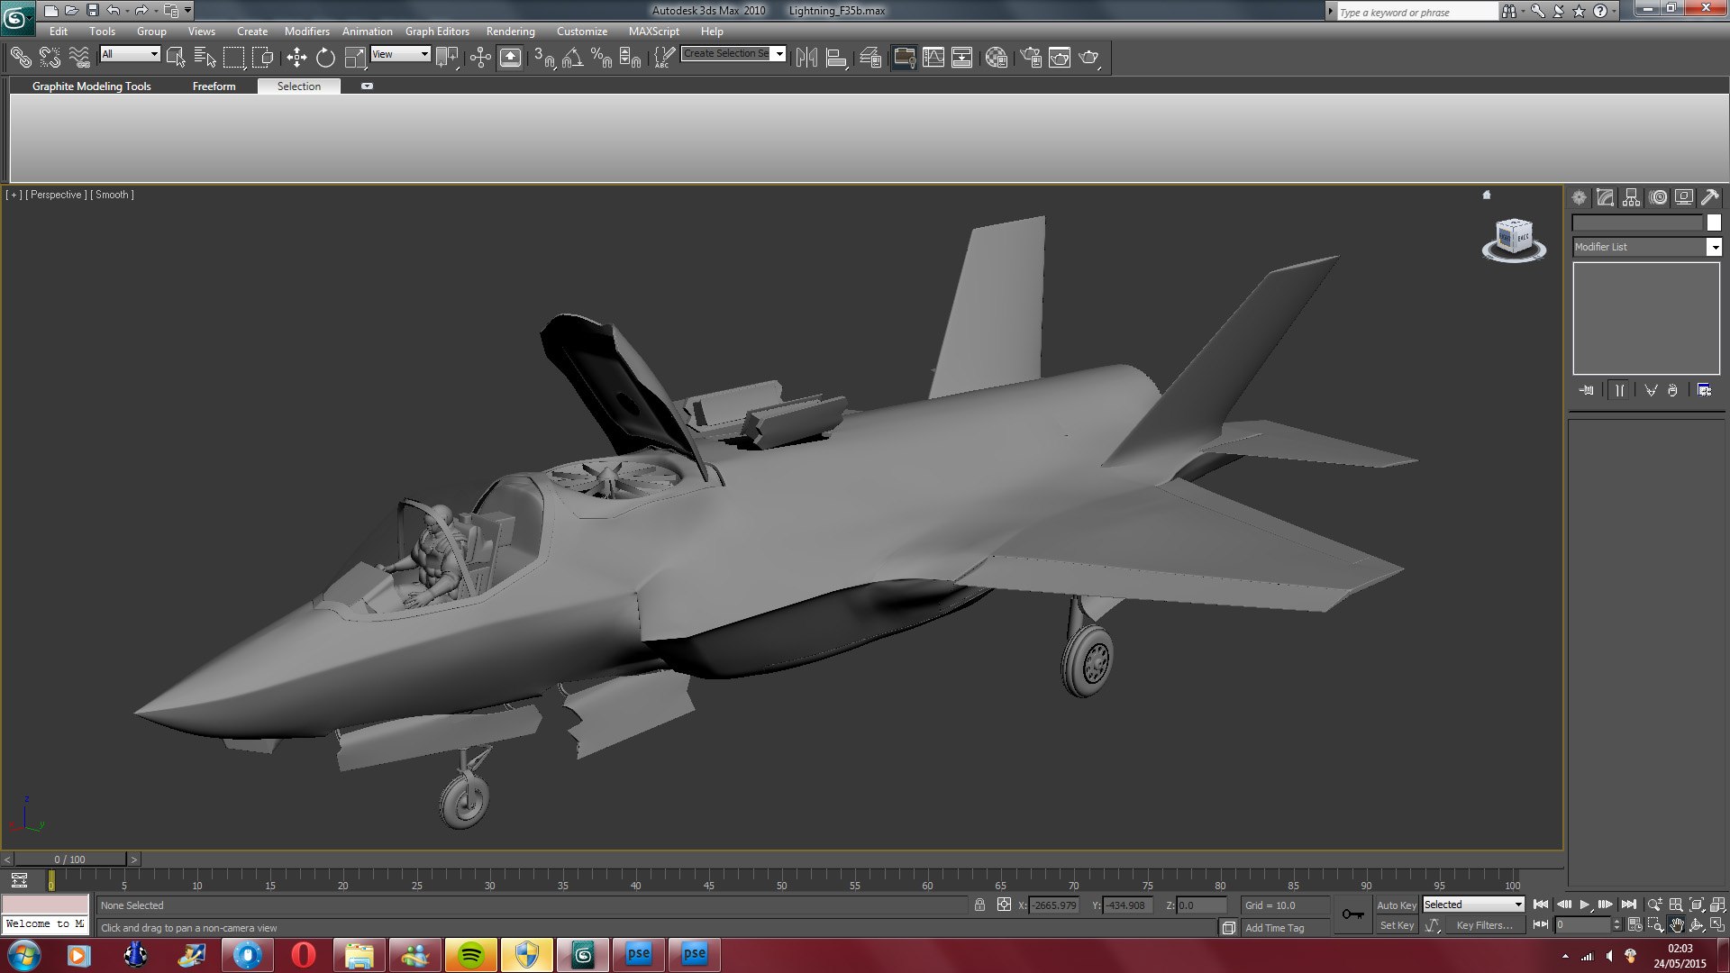Open the Rendered Frame Window

click(1060, 58)
